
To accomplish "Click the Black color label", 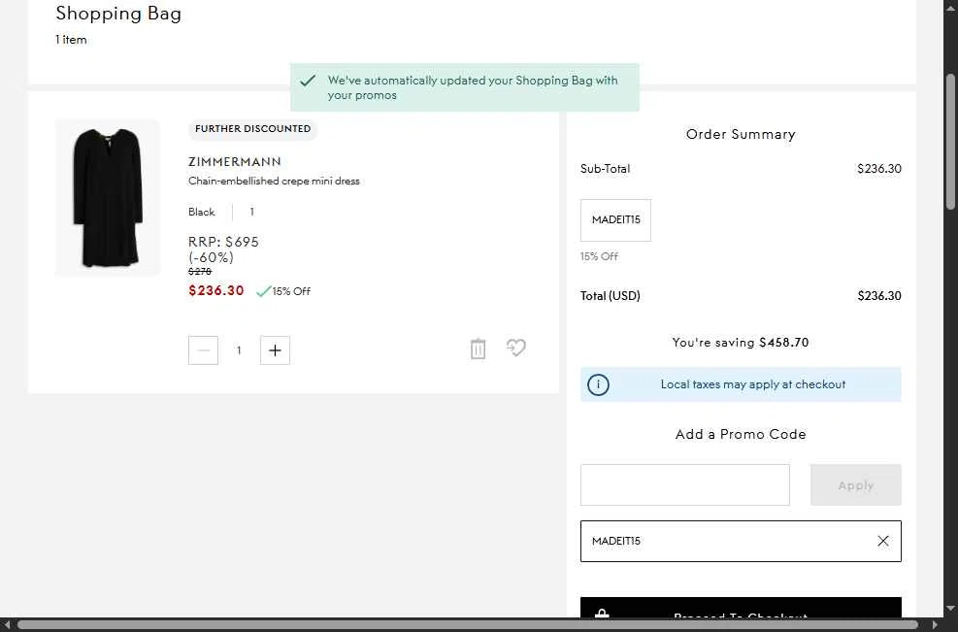I will point(202,212).
